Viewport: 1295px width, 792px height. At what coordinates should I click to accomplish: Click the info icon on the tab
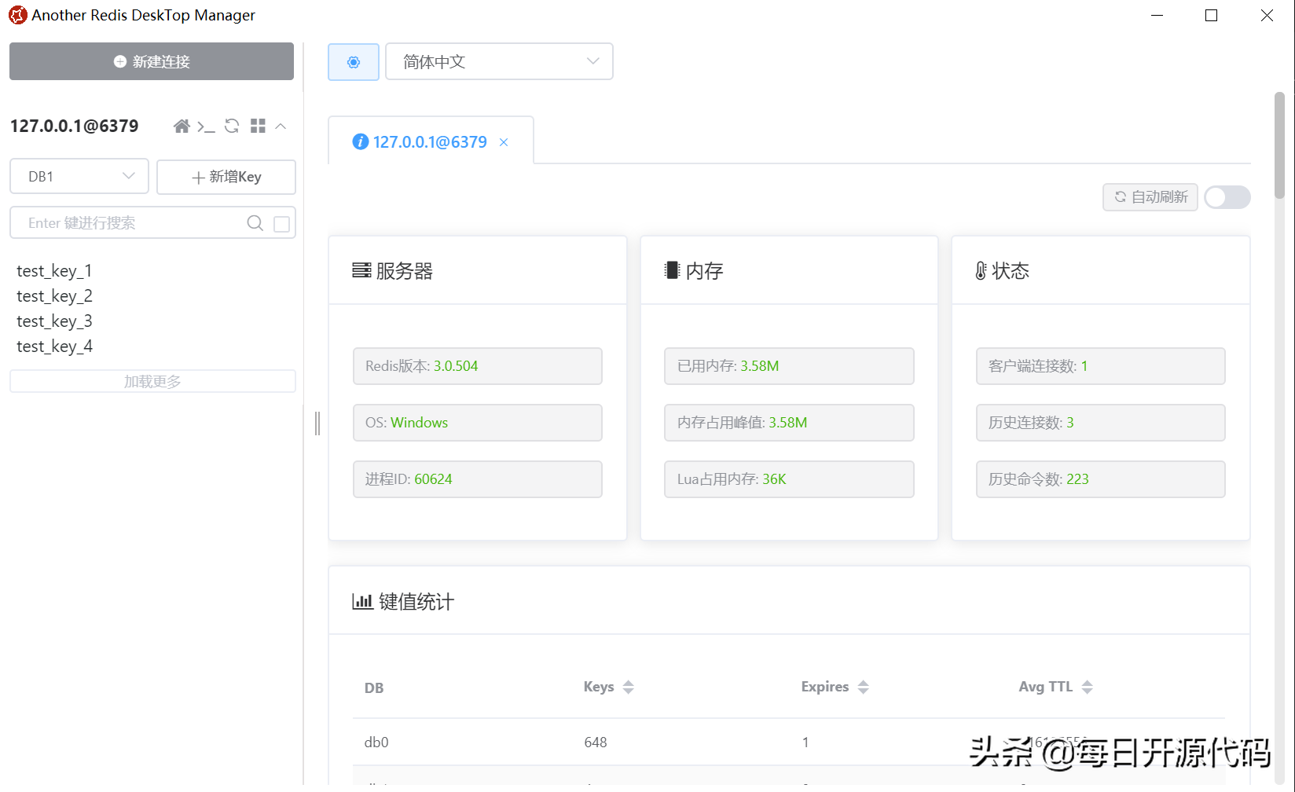[x=361, y=141]
